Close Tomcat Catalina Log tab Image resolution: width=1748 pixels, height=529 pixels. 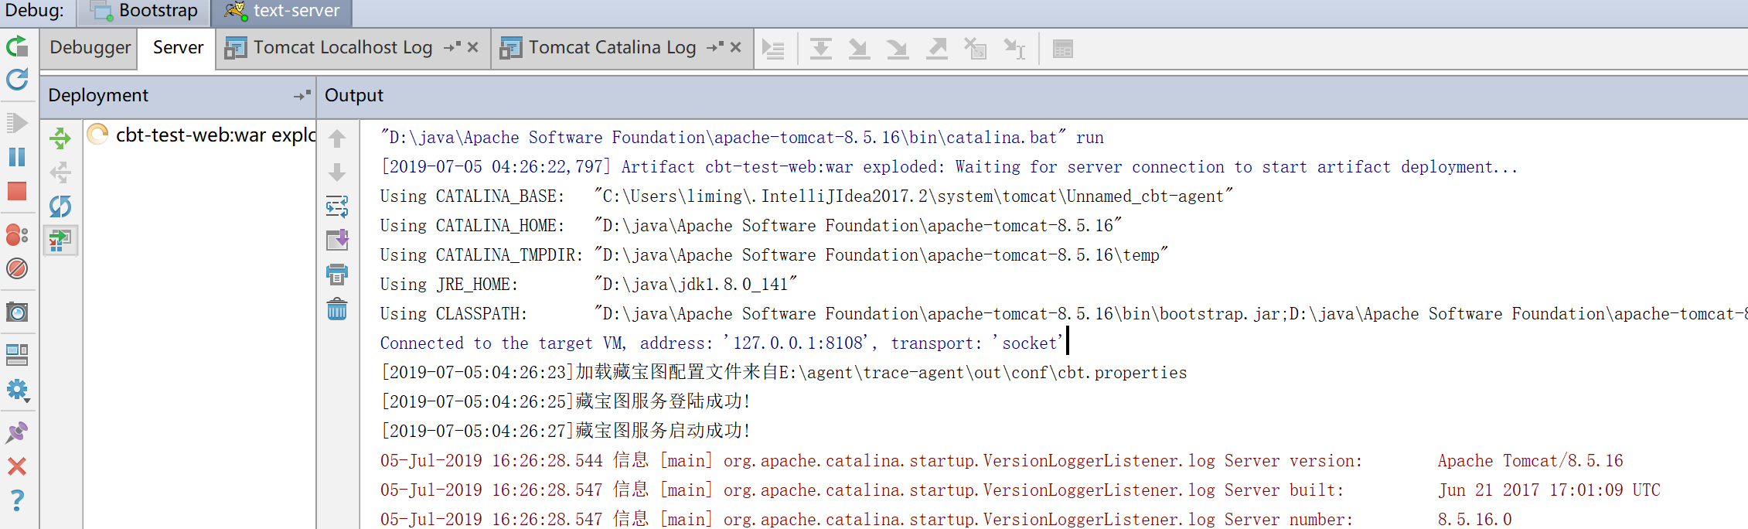[736, 47]
